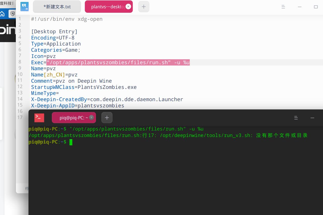Image resolution: width=323 pixels, height=215 pixels.
Task: Select the plantvs…desktop tab
Action: (x=109, y=6)
